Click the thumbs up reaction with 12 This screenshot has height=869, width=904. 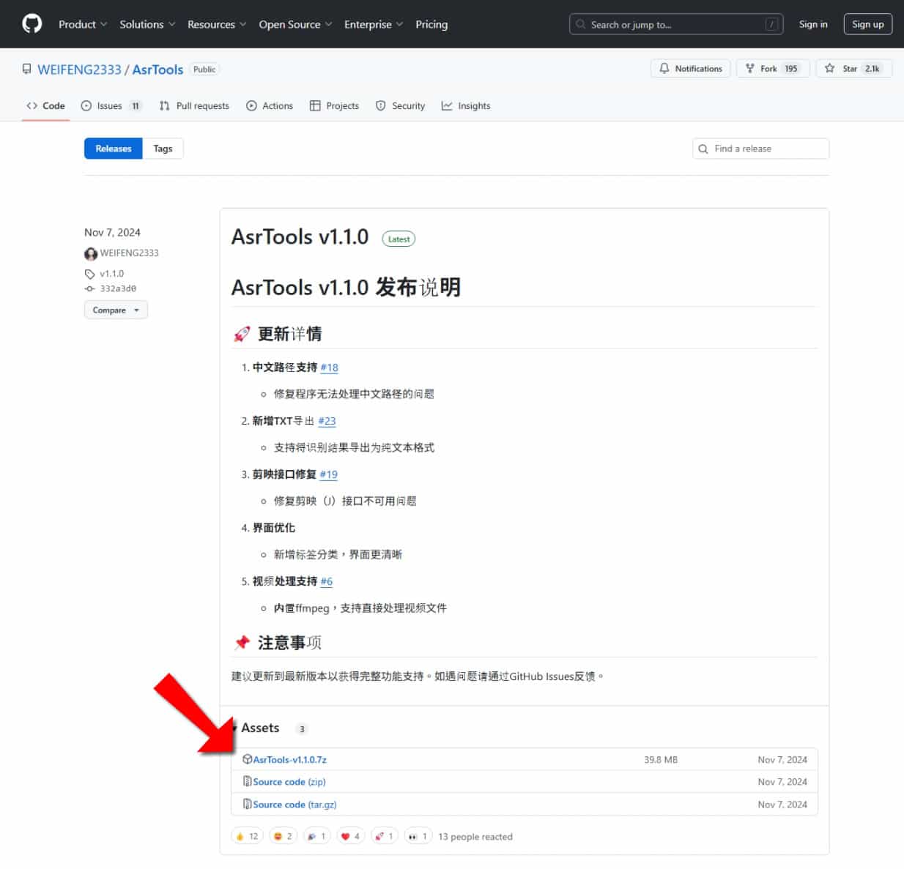(x=247, y=836)
